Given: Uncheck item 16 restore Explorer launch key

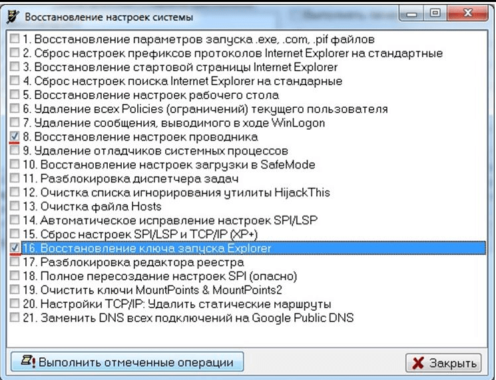Looking at the screenshot, I should (14, 248).
